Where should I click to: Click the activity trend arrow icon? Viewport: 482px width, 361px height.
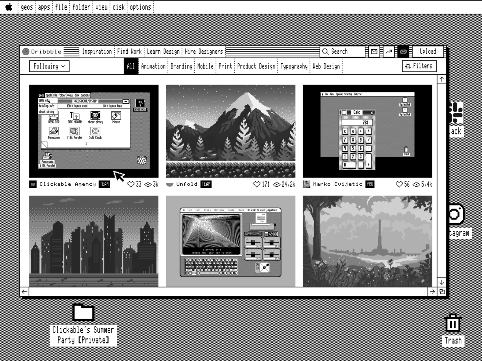coord(389,52)
